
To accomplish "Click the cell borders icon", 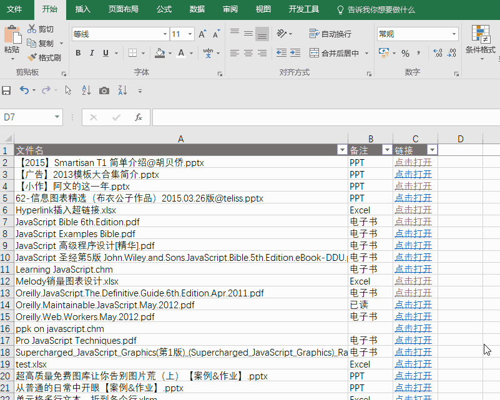I will pyautogui.click(x=133, y=53).
